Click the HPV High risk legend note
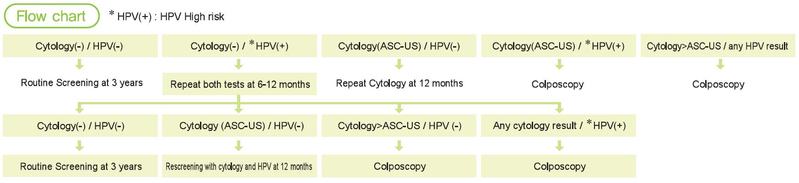 [x=167, y=16]
